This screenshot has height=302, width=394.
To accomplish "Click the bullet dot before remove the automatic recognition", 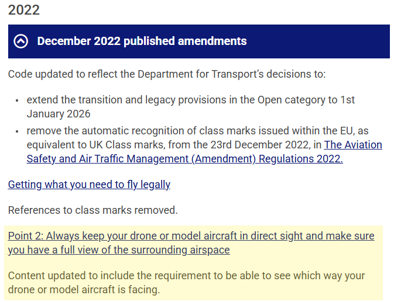I will pyautogui.click(x=18, y=132).
